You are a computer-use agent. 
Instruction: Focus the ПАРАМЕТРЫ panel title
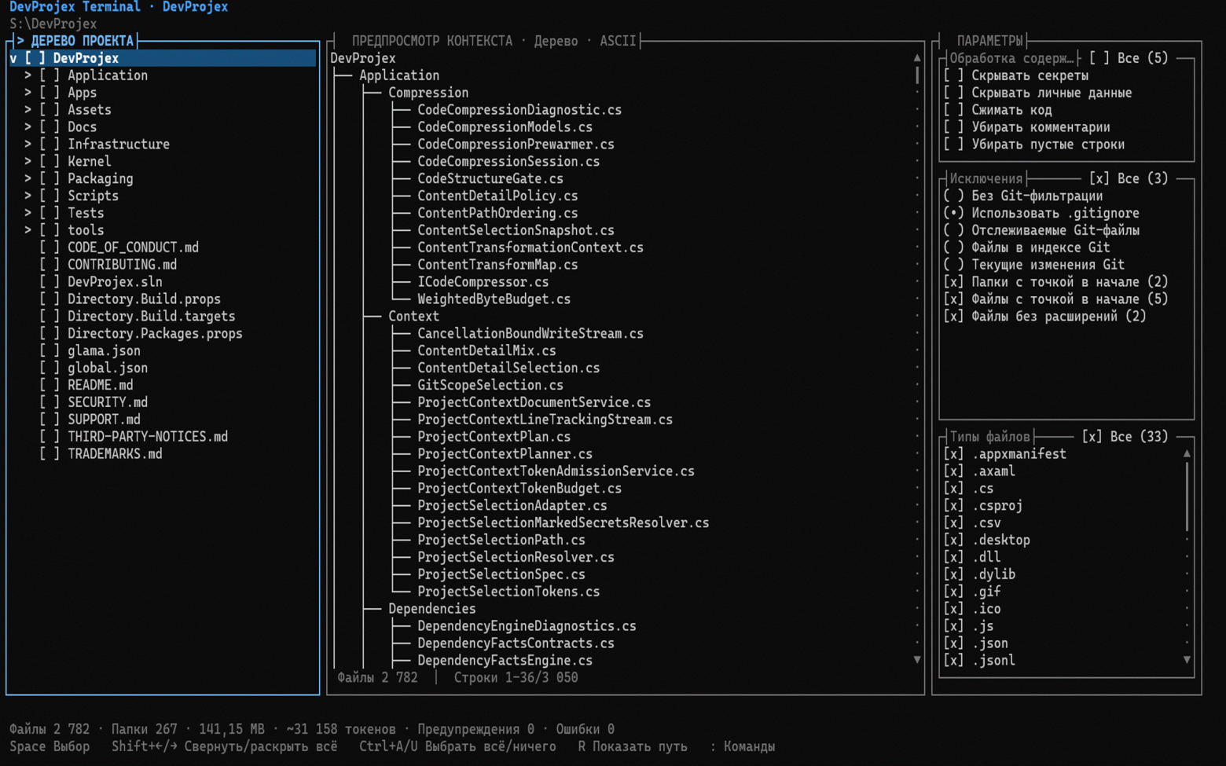point(989,41)
